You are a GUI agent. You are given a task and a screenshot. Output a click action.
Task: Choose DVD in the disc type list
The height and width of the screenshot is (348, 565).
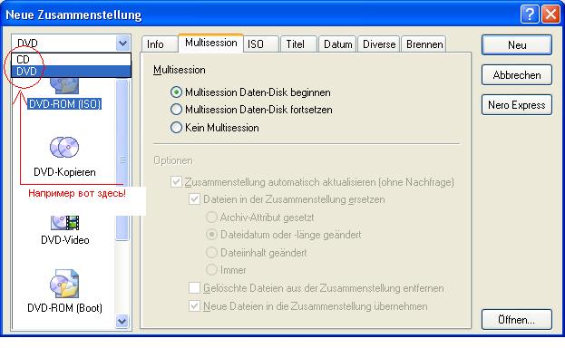click(x=71, y=72)
